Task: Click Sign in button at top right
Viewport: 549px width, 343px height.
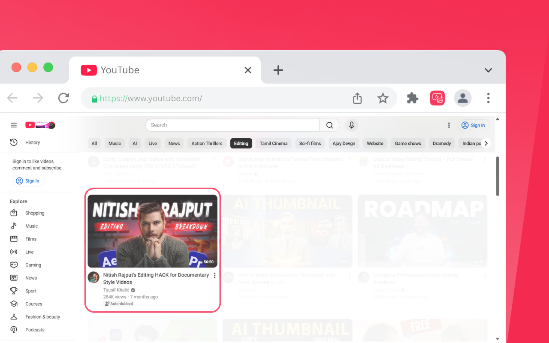Action: [474, 125]
